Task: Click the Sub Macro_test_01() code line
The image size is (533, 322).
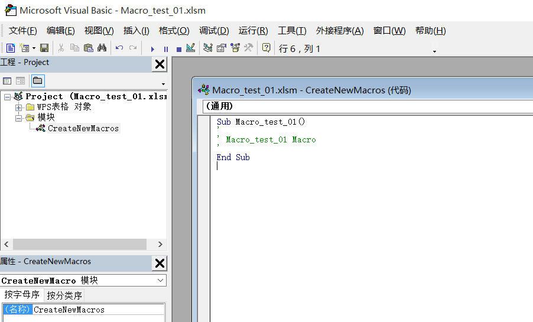Action: pos(261,122)
